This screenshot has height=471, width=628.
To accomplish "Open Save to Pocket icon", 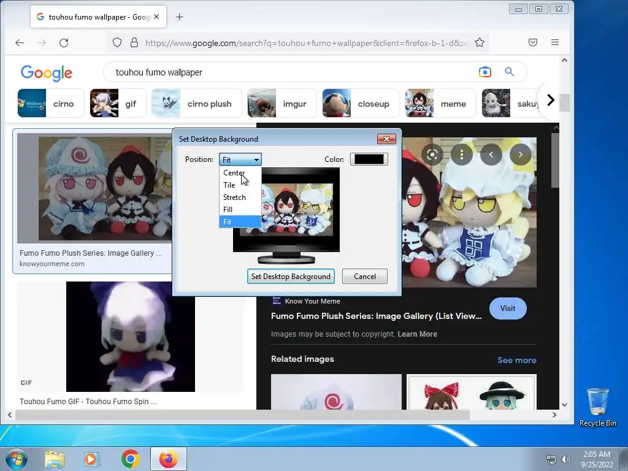I will [x=533, y=42].
